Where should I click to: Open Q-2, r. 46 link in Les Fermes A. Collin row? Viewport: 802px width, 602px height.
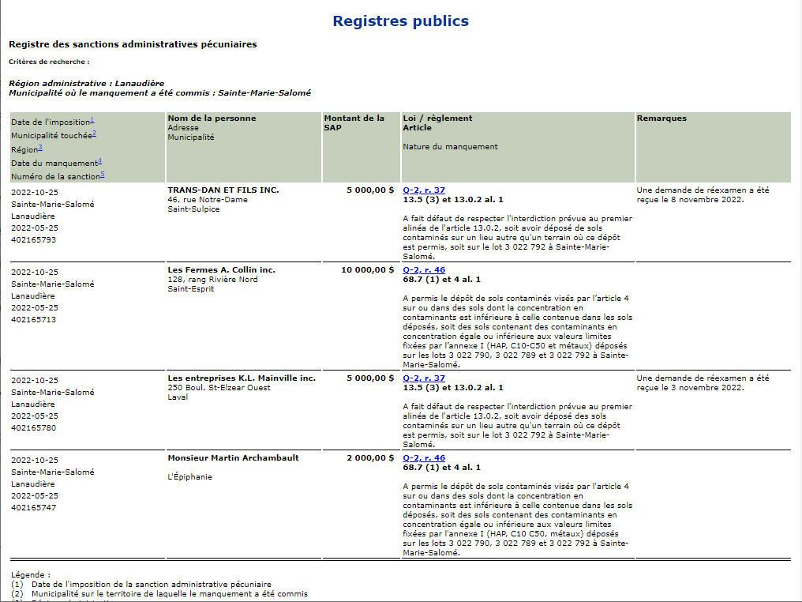(424, 269)
